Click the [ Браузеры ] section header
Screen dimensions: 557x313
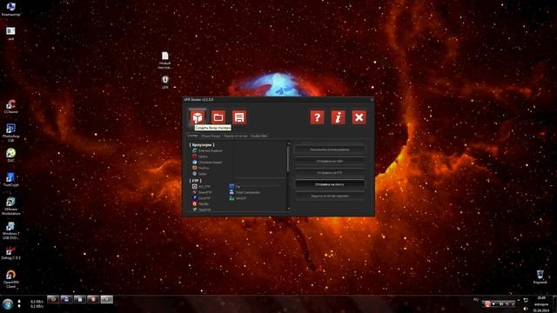202,145
